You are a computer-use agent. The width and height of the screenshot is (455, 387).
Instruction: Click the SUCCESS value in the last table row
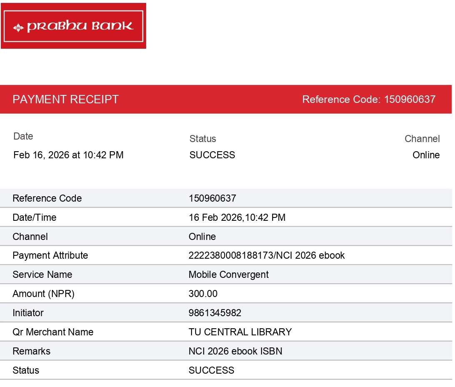pyautogui.click(x=211, y=370)
